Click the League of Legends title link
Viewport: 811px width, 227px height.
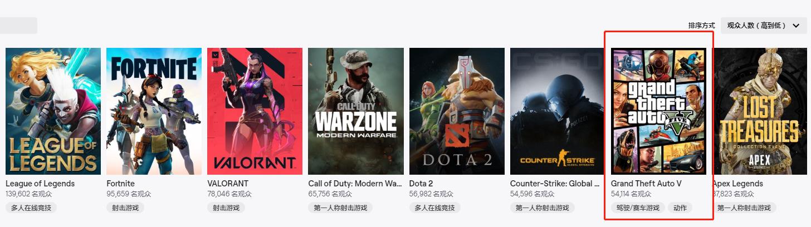tap(40, 184)
